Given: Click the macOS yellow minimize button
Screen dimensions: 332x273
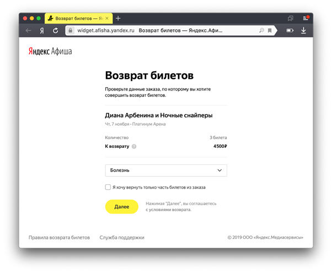Looking at the screenshot, I should pyautogui.click(x=32, y=18).
